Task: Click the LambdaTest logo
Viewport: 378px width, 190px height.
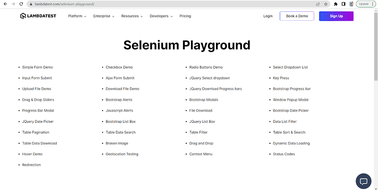Action: point(38,16)
